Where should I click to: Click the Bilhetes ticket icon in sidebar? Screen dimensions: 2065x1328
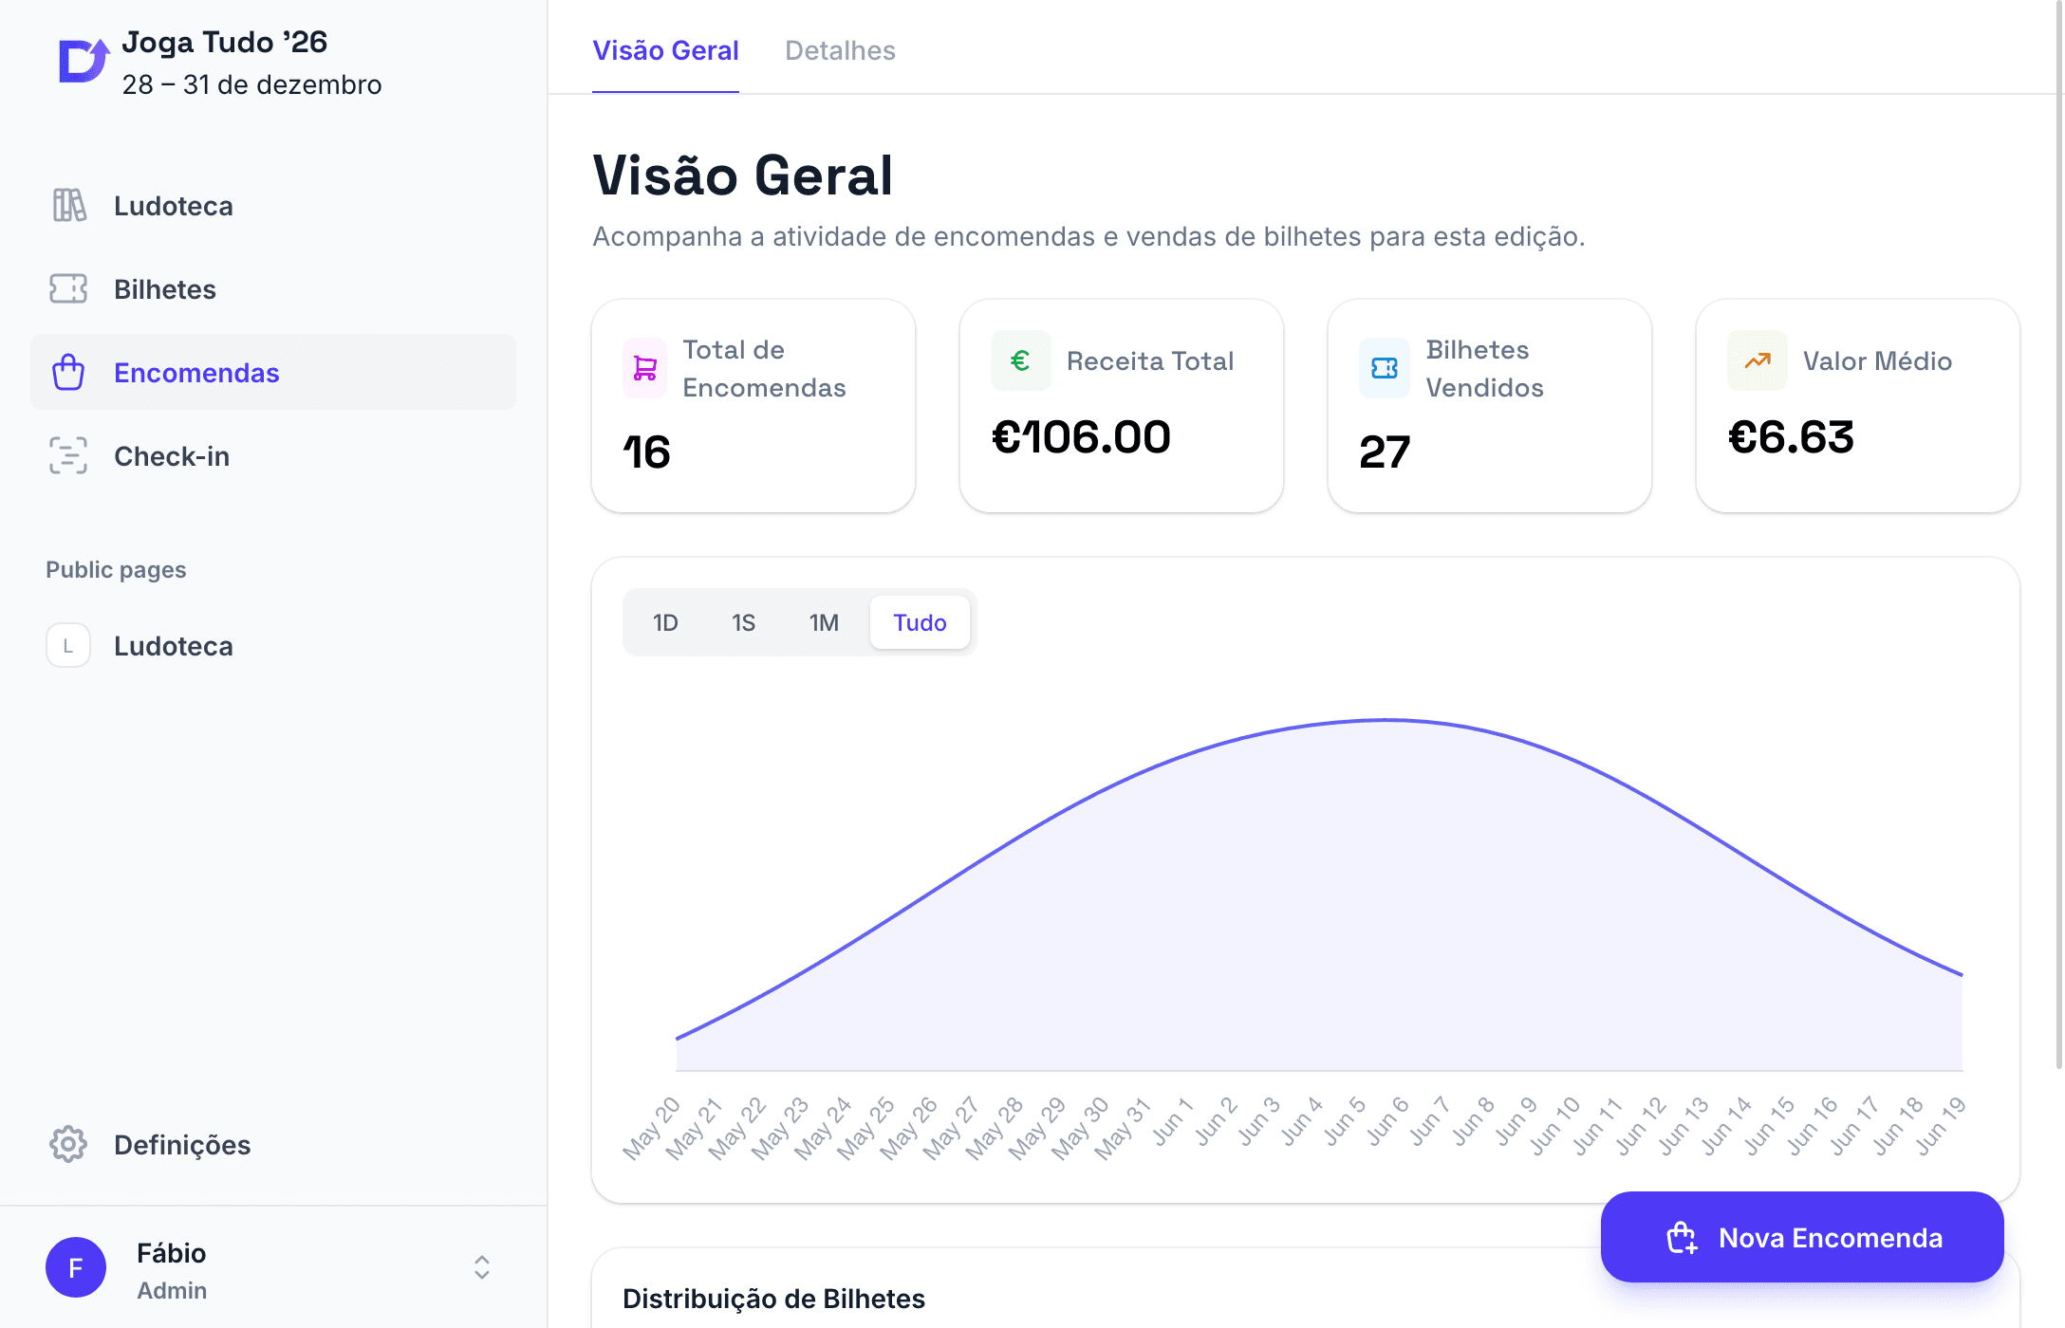coord(68,288)
